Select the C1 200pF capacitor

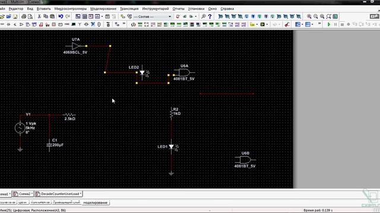[x=49, y=145]
